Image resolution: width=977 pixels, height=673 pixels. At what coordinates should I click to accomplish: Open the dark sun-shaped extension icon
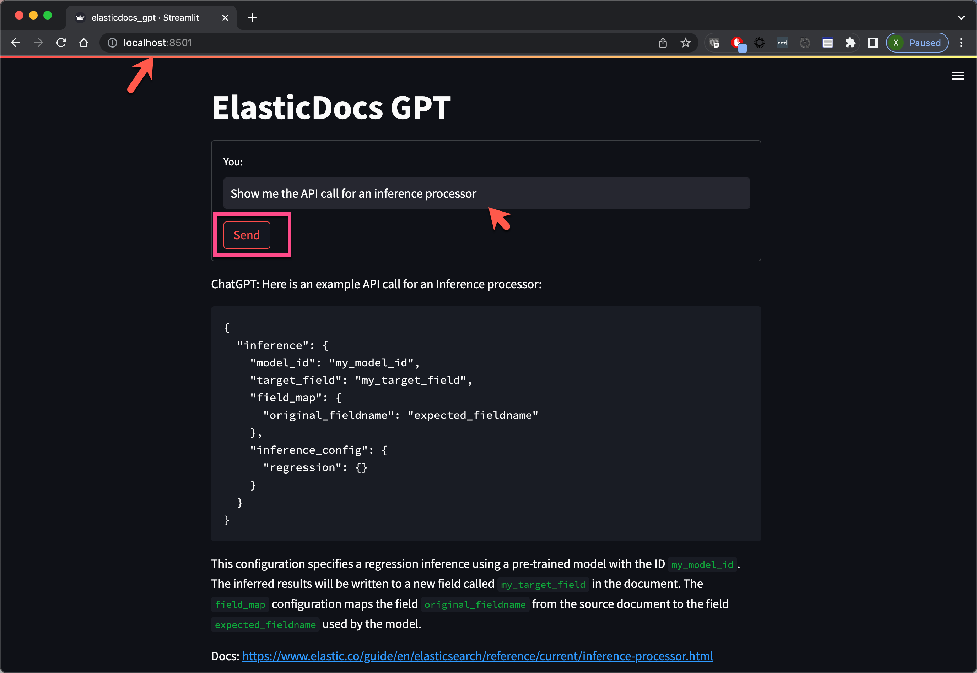click(760, 43)
